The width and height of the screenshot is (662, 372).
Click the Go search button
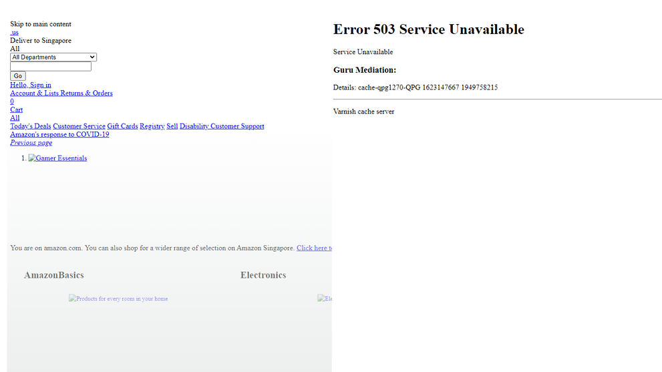[x=18, y=76]
